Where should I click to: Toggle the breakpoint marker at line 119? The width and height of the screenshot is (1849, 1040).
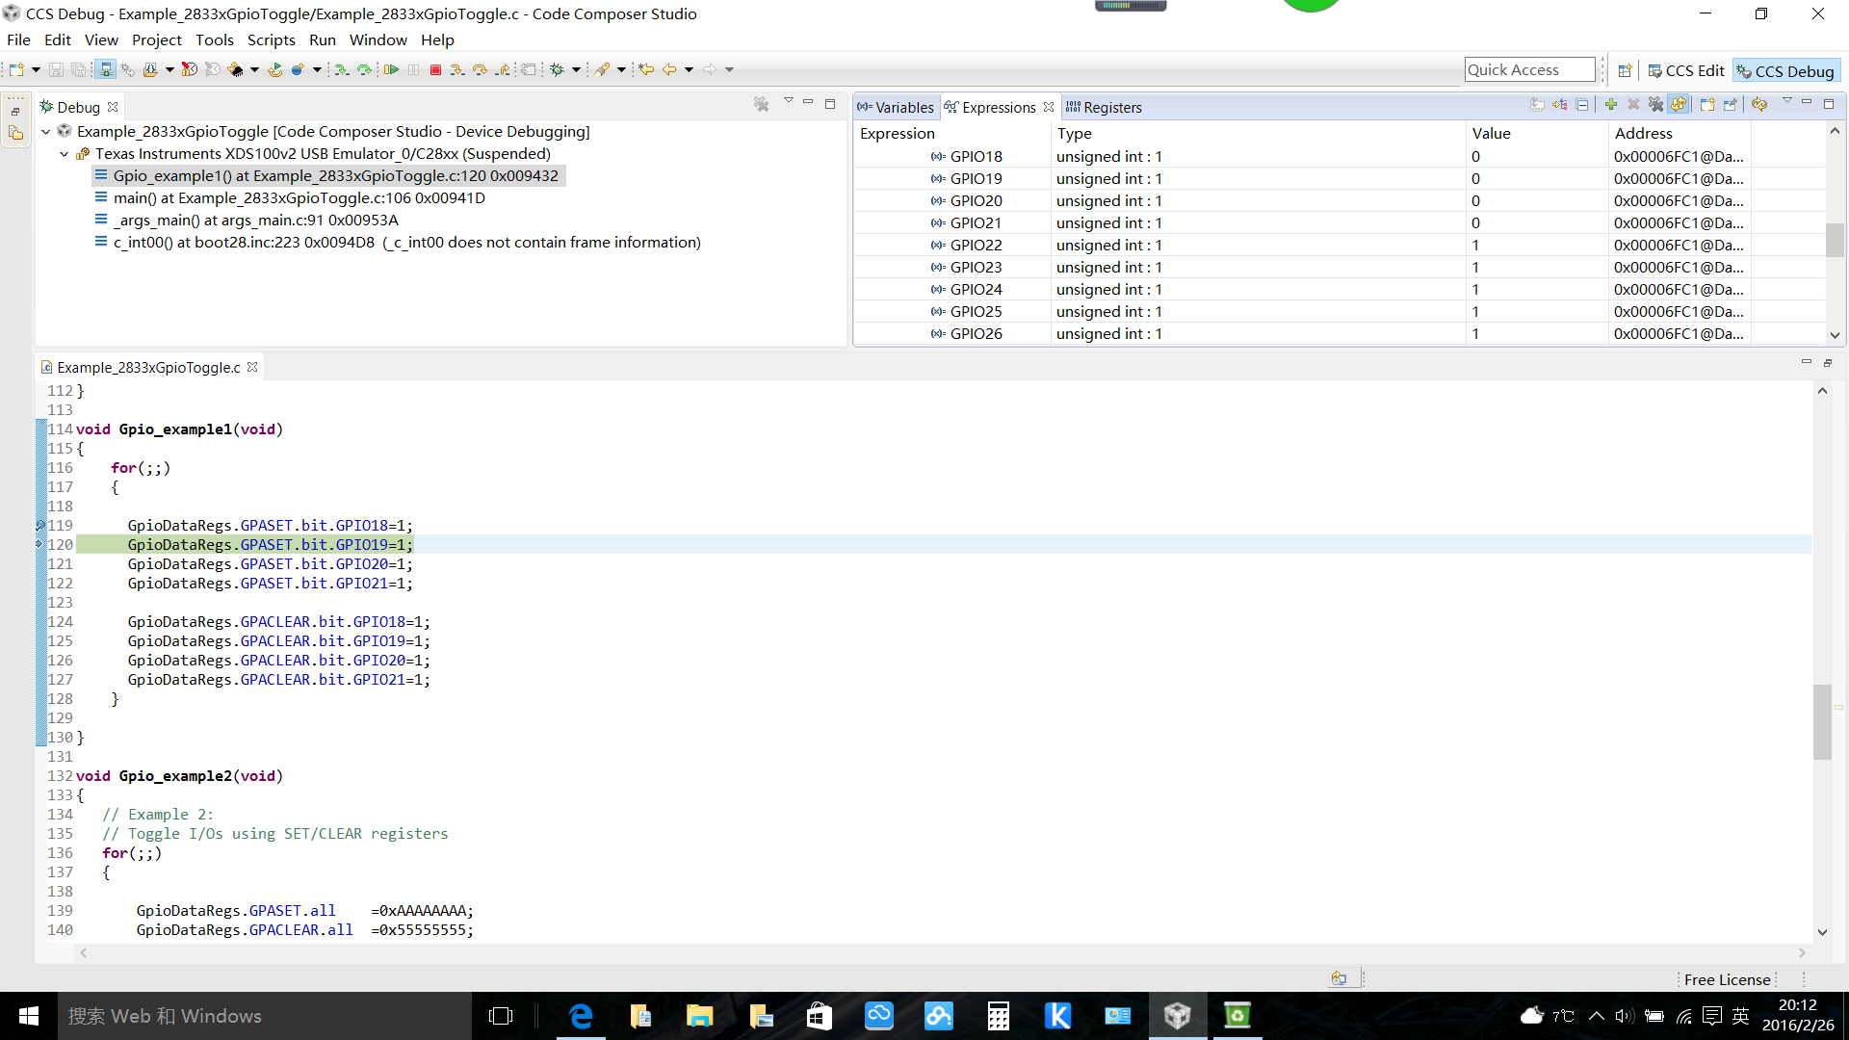tap(40, 526)
